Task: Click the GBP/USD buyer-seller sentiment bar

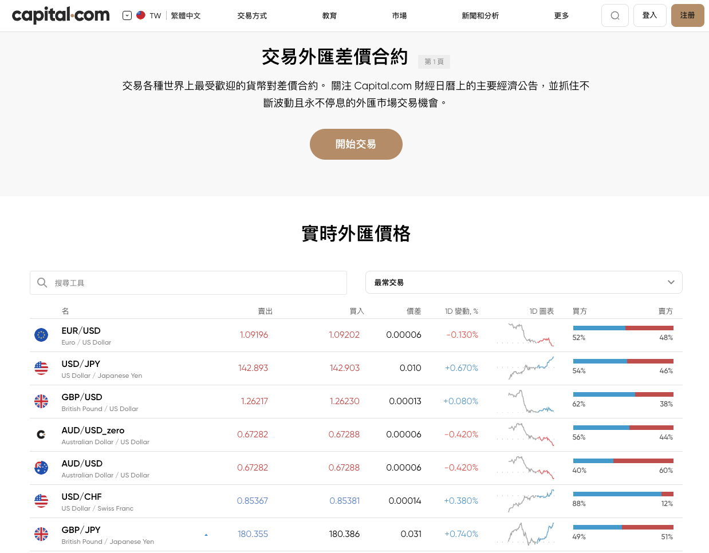Action: click(623, 394)
